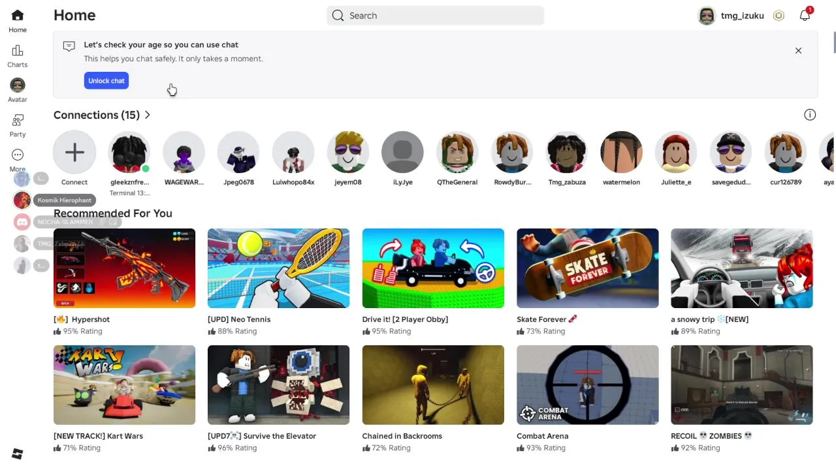Open gleekznfre connection avatar
Image resolution: width=836 pixels, height=470 pixels.
click(x=129, y=152)
